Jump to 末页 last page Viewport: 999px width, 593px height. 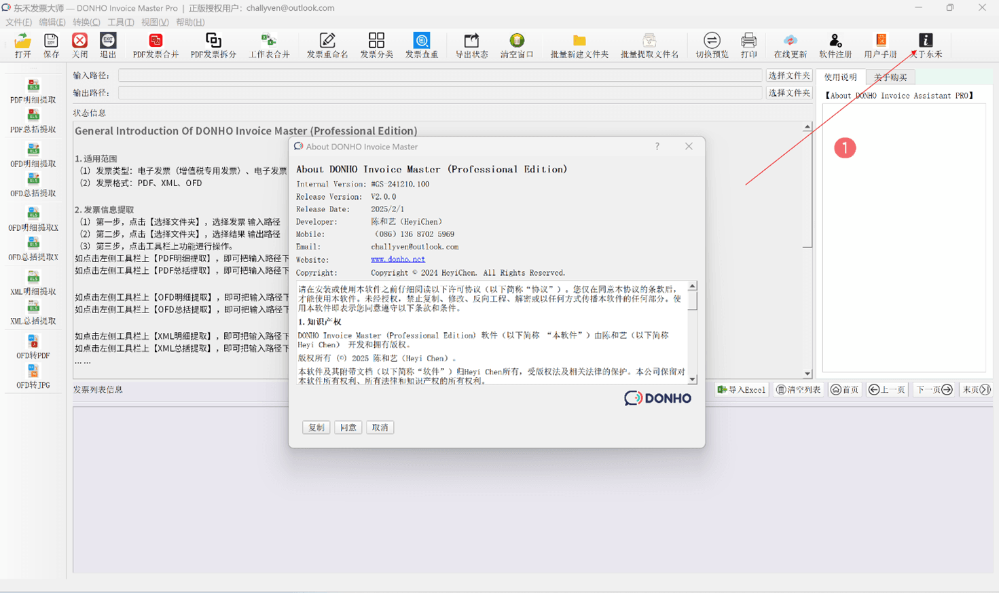[976, 390]
